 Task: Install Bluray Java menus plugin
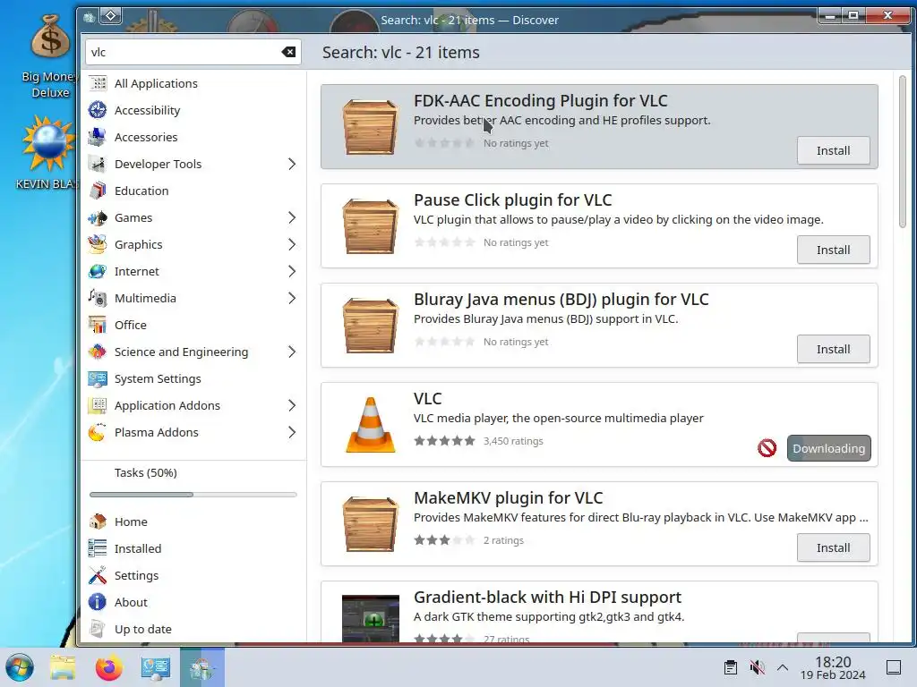pyautogui.click(x=834, y=350)
